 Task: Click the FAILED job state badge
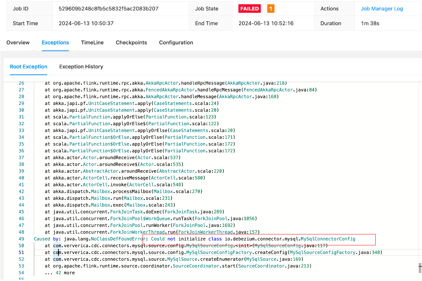pyautogui.click(x=249, y=9)
